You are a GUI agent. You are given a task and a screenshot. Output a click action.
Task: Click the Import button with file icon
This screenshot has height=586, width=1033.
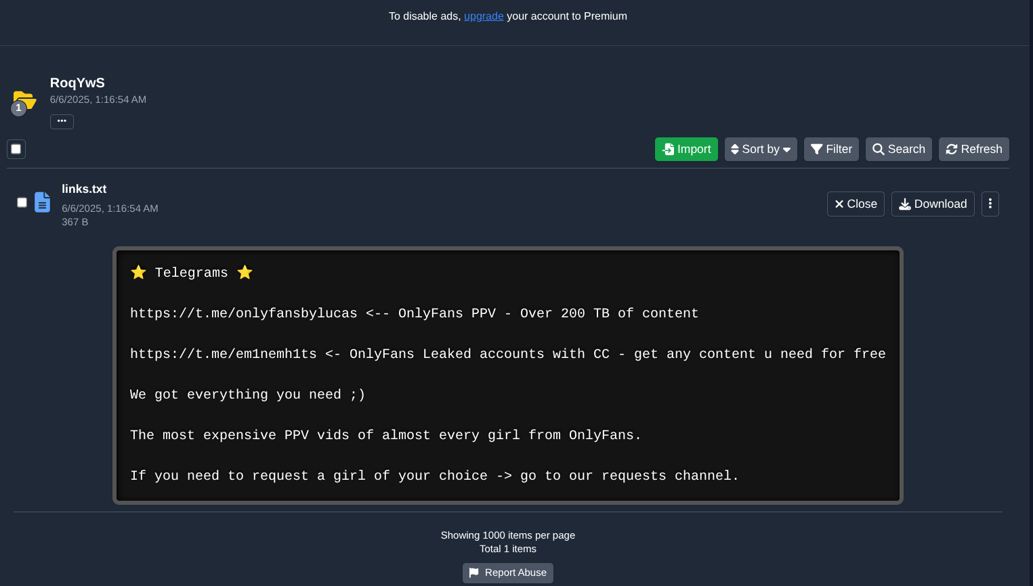(x=686, y=150)
